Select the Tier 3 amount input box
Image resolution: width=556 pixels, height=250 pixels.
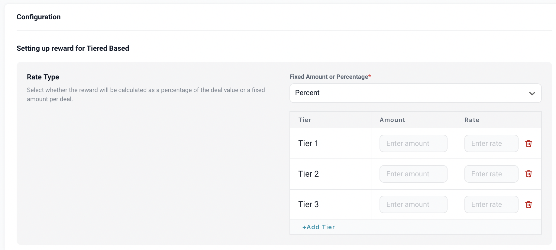pyautogui.click(x=413, y=204)
